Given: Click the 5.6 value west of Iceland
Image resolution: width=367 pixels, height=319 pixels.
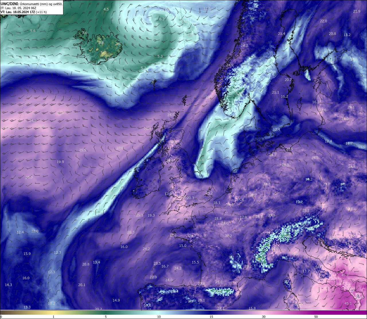Looking at the screenshot, I should click(33, 31).
